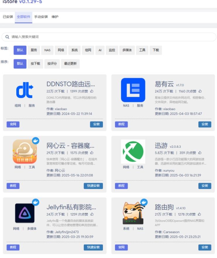The image size is (217, 258).
Task: Switch to the 全部软件 tab
Action: coord(24,17)
